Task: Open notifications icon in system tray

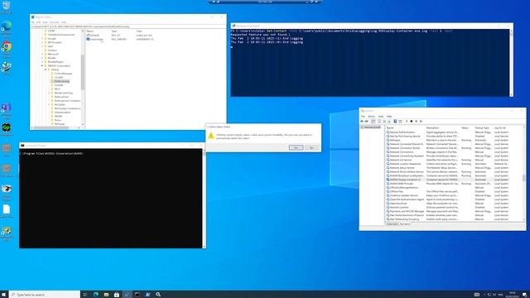Action: [x=524, y=295]
